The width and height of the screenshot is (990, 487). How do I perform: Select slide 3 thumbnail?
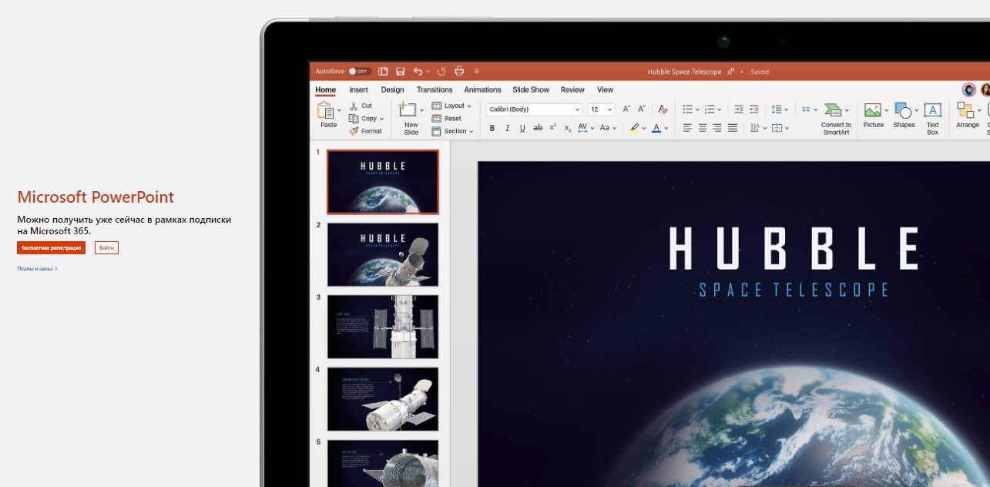tap(383, 327)
